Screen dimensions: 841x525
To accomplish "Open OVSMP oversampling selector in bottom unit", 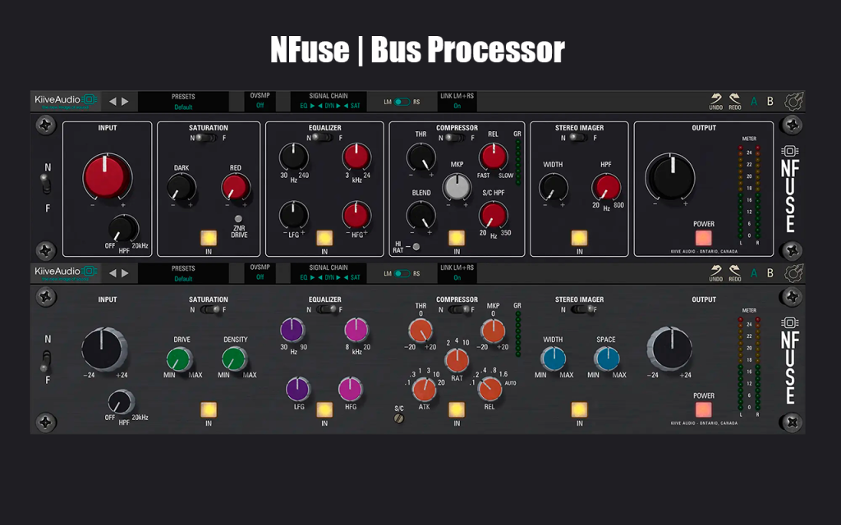I will [x=260, y=272].
